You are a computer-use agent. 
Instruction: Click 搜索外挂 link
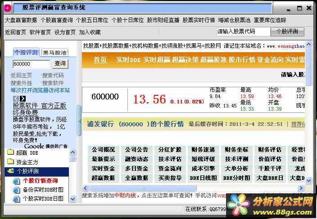(21, 83)
